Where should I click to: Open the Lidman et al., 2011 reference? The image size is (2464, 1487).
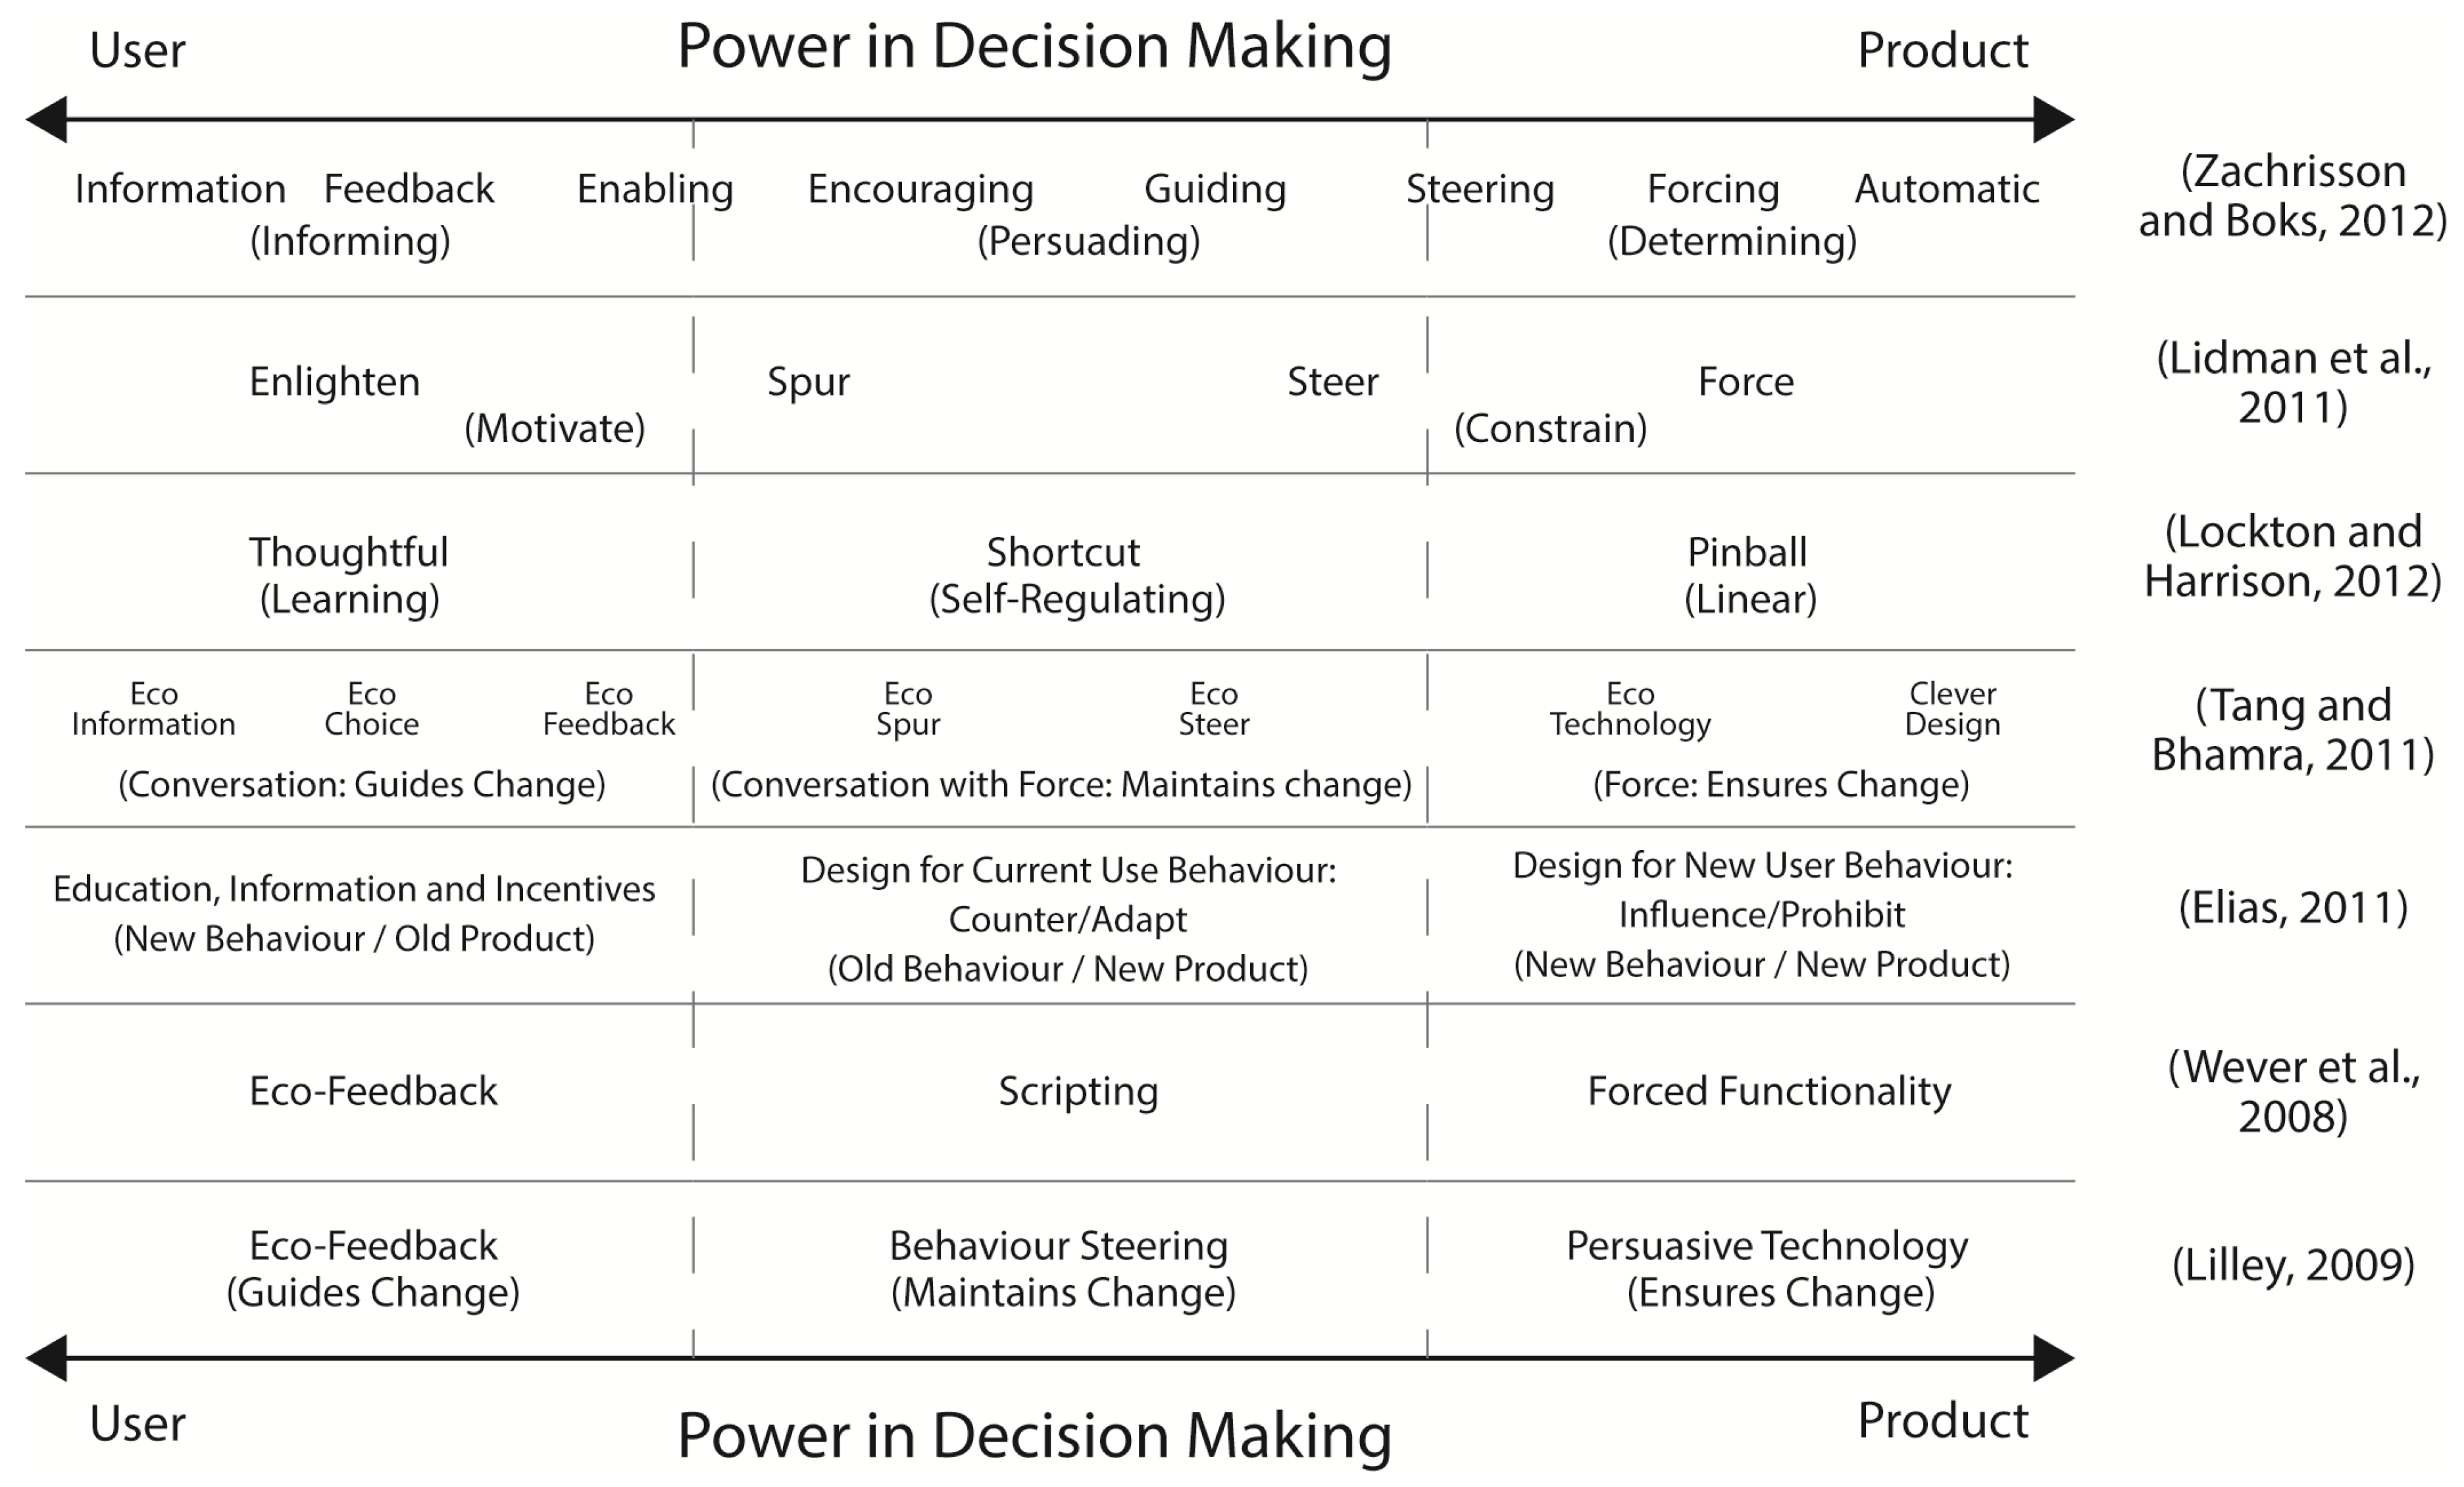(2292, 382)
